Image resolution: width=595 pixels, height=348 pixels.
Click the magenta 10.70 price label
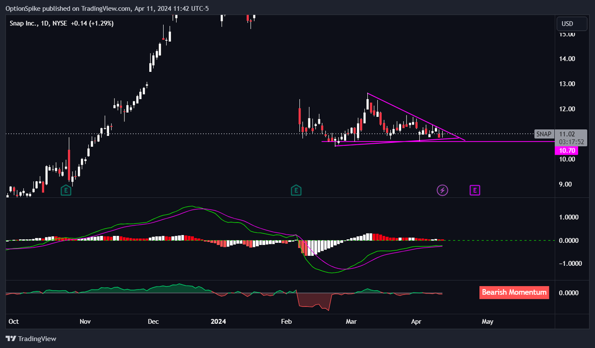(566, 150)
